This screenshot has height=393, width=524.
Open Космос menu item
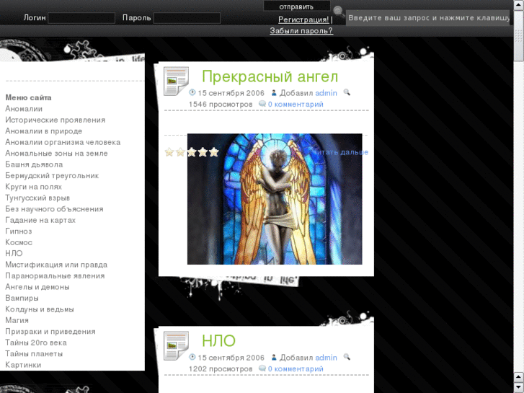click(19, 242)
